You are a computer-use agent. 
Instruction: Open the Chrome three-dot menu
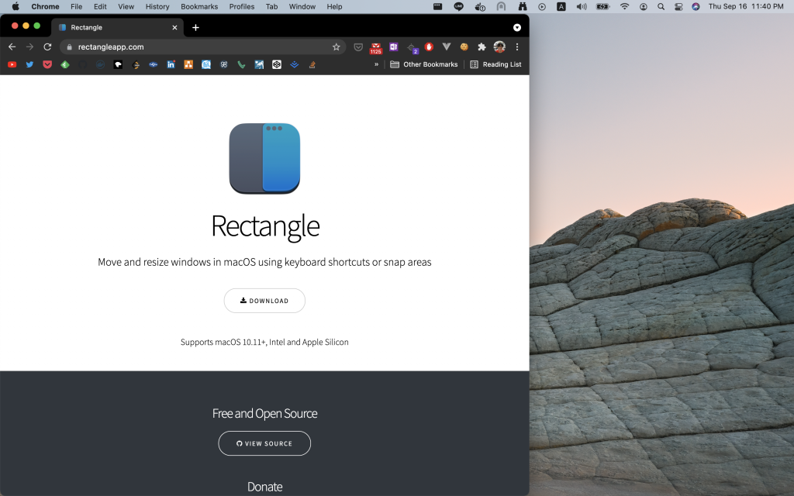pyautogui.click(x=517, y=47)
